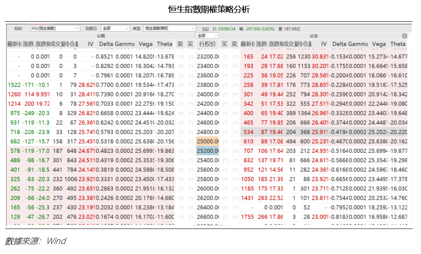Screen dimensions: 421x254
Task: Click put IV value 30.83
Action: (x=320, y=57)
